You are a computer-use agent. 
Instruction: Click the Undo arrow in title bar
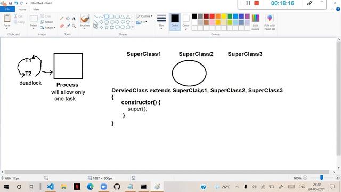(16, 3)
